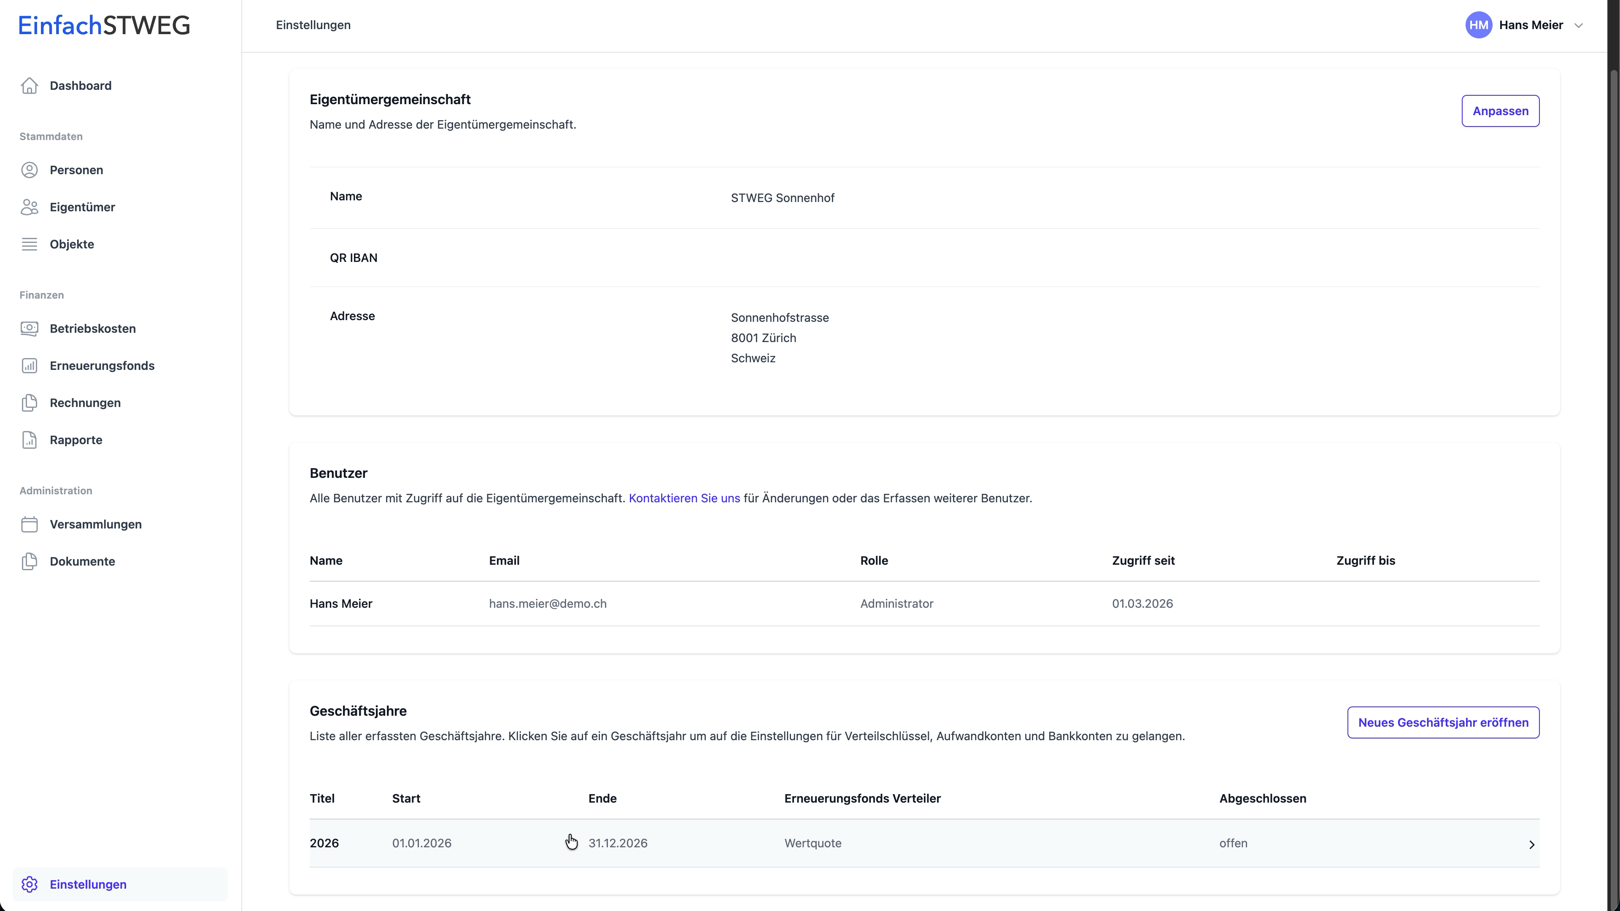1620x911 pixels.
Task: Click the Betriebskosten money icon
Action: pos(30,328)
